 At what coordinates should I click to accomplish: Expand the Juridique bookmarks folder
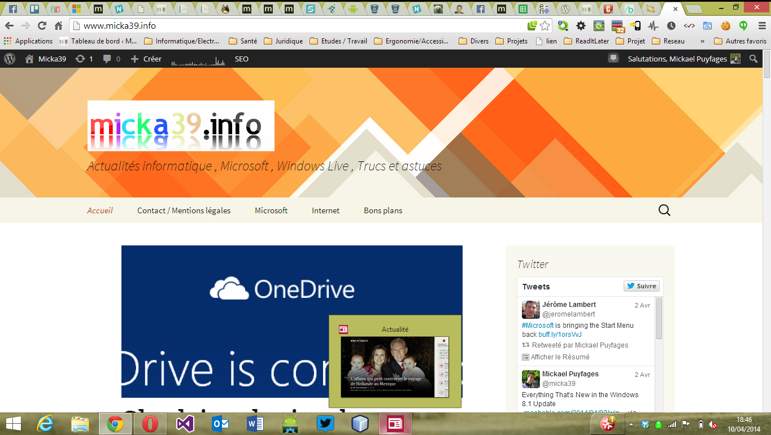tap(284, 41)
